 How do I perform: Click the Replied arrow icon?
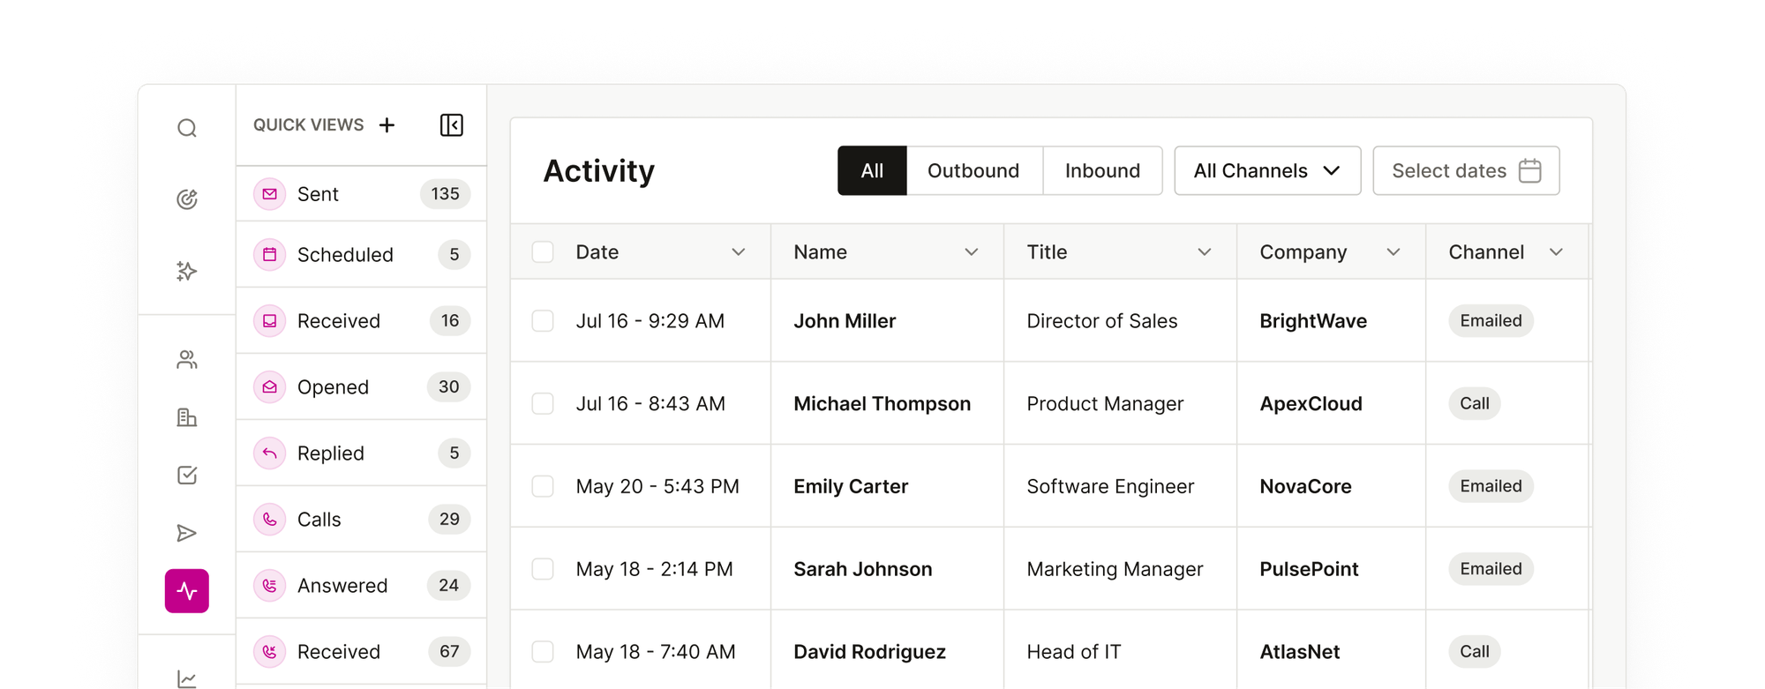pyautogui.click(x=269, y=453)
